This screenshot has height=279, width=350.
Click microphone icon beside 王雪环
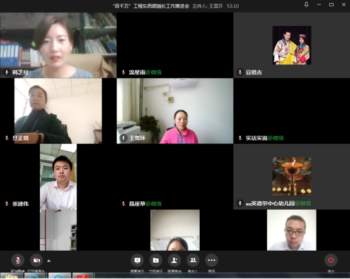coord(123,138)
